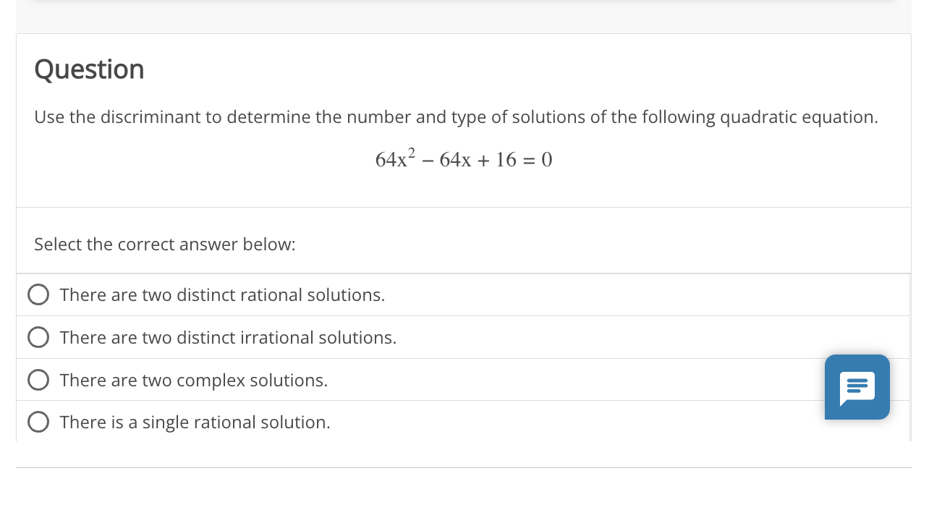Image resolution: width=929 pixels, height=518 pixels.
Task: Click the 'Question' heading
Action: [89, 69]
